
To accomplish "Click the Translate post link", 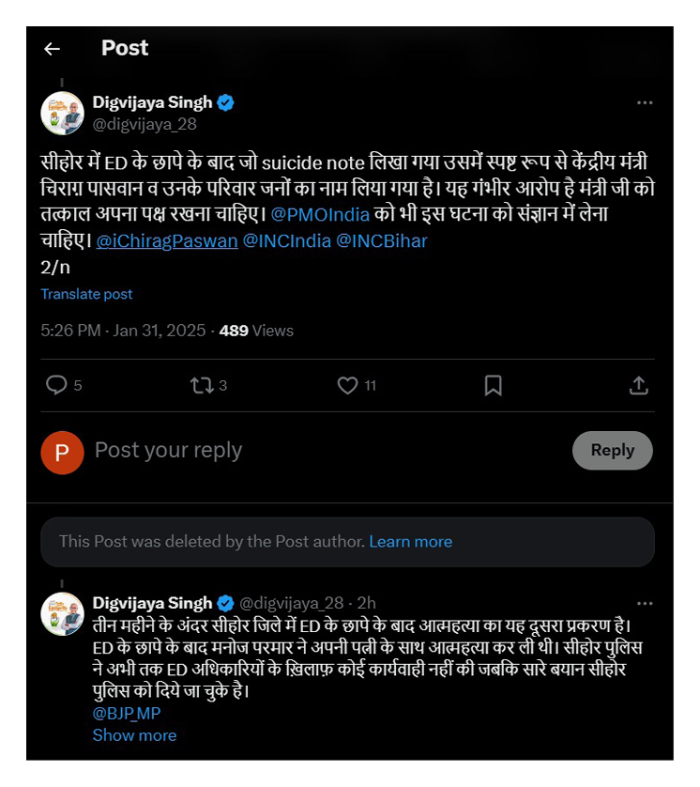I will pyautogui.click(x=86, y=294).
